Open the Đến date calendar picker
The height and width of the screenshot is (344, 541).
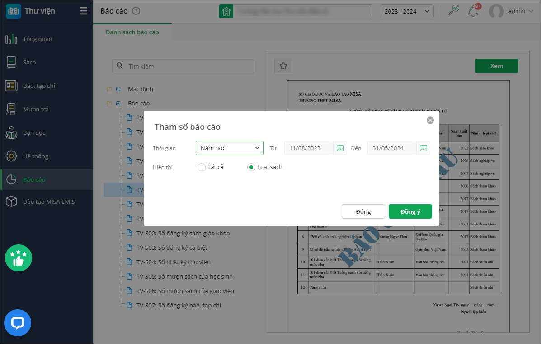pos(423,148)
